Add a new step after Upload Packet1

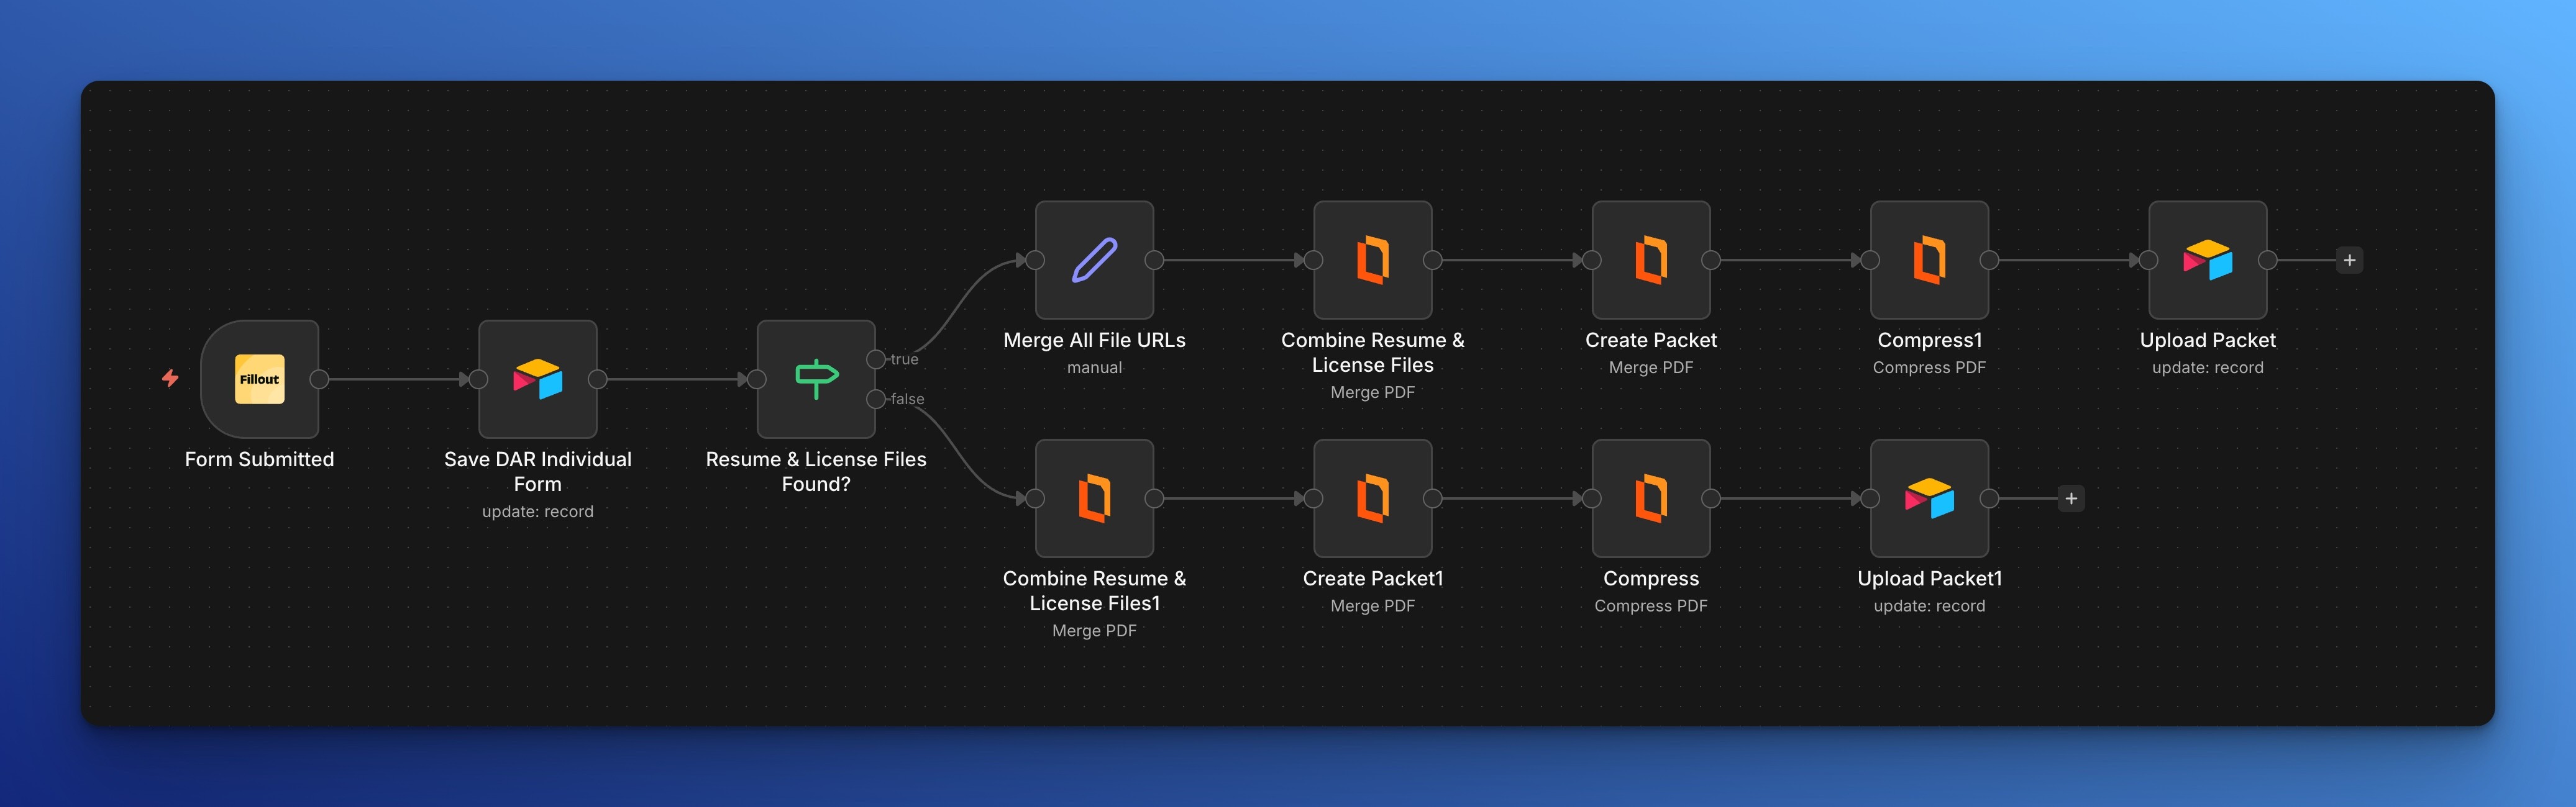click(2071, 497)
